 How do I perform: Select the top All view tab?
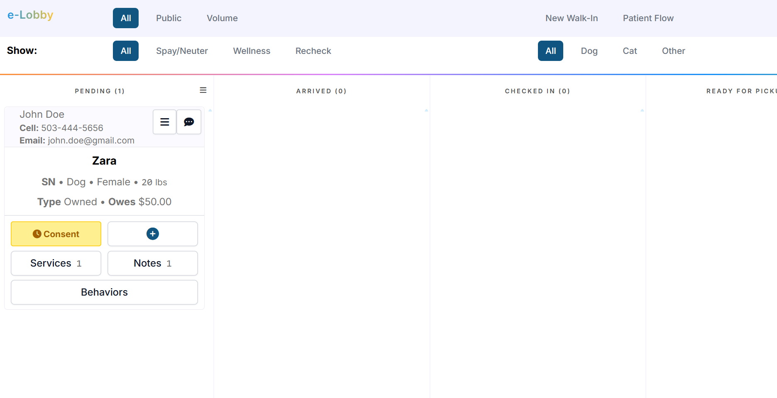[126, 18]
